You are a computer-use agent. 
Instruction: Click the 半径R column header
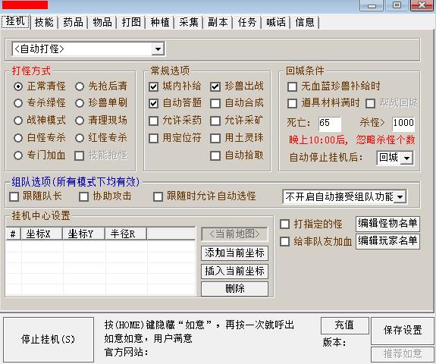pyautogui.click(x=126, y=234)
